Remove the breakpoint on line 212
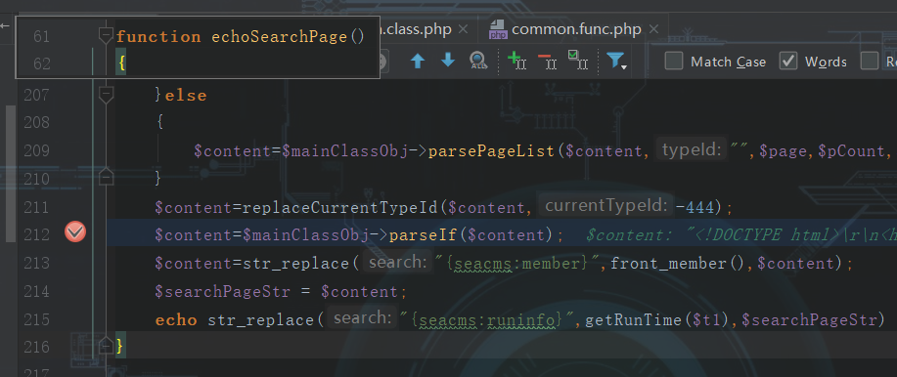897x377 pixels. [75, 232]
